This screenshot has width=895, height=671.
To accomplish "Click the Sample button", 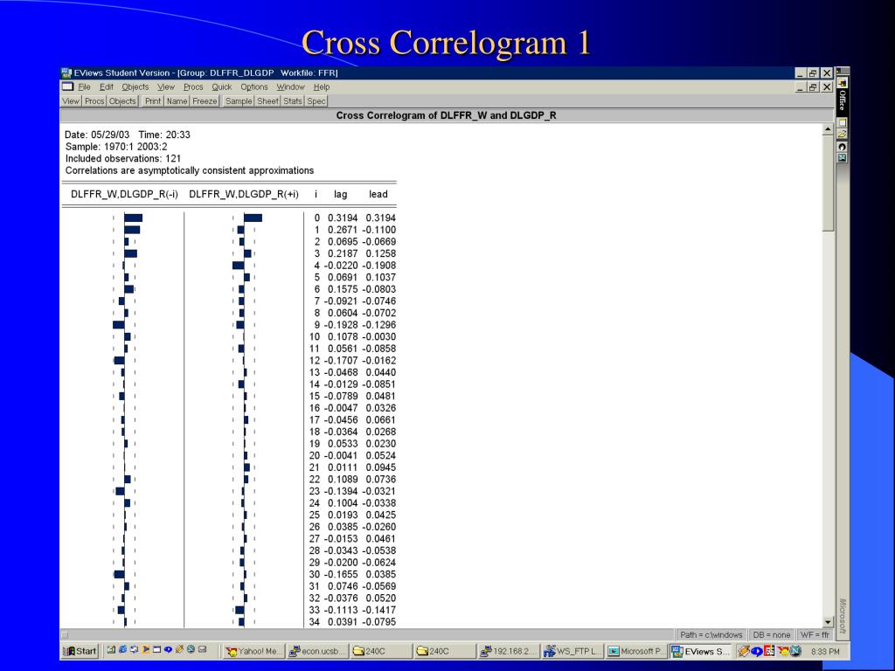I will pos(239,101).
